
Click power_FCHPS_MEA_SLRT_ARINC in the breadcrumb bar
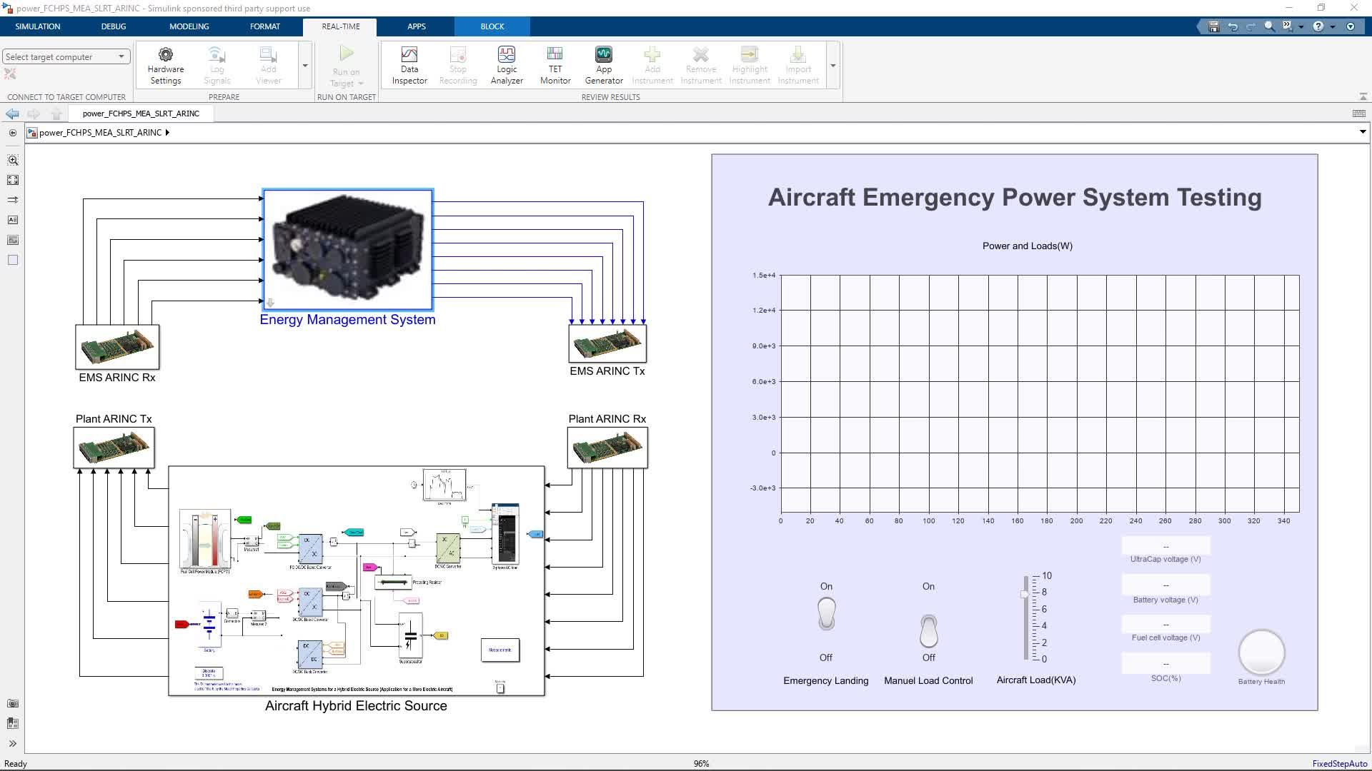click(102, 132)
